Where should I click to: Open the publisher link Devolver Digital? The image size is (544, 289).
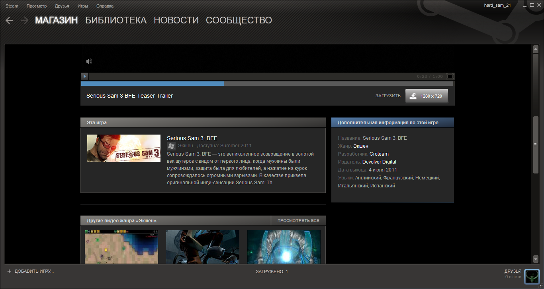point(379,162)
